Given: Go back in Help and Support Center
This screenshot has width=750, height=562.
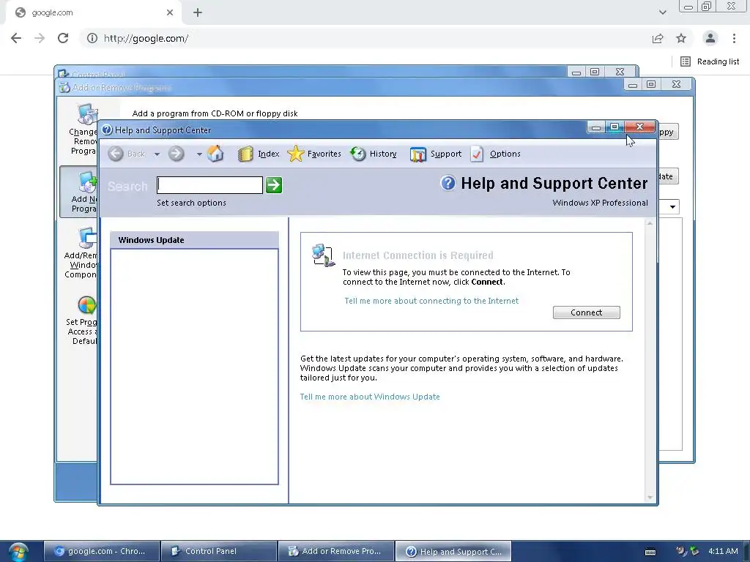Looking at the screenshot, I should 126,154.
